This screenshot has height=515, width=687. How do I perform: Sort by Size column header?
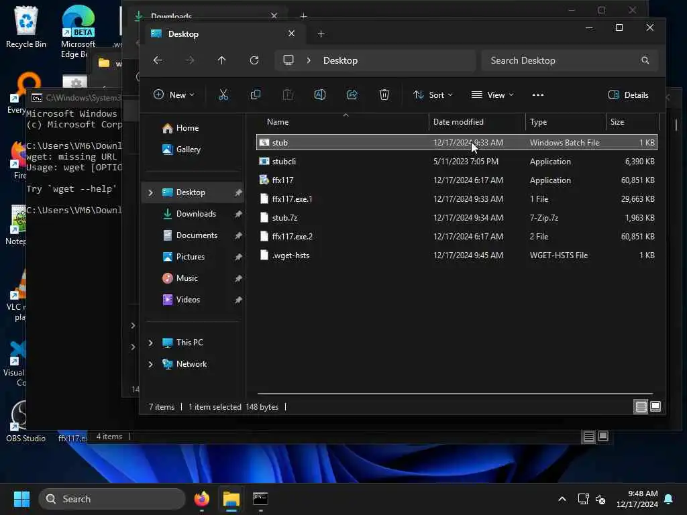(632, 122)
